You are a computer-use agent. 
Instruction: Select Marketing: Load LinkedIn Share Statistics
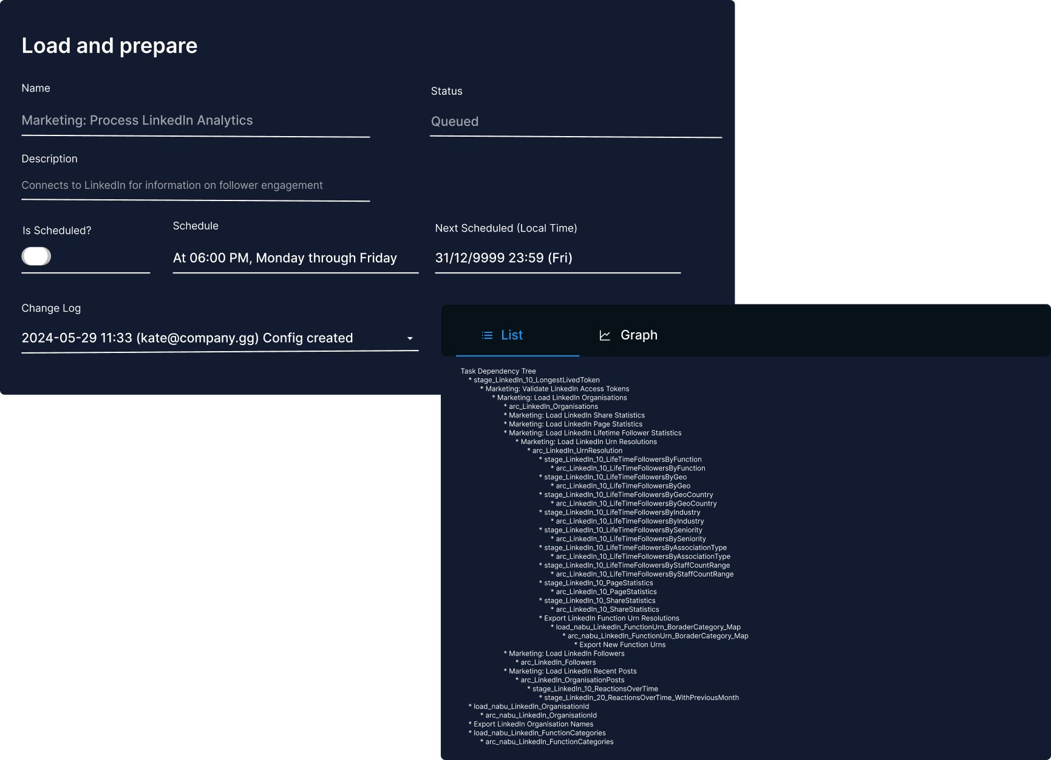pyautogui.click(x=574, y=415)
